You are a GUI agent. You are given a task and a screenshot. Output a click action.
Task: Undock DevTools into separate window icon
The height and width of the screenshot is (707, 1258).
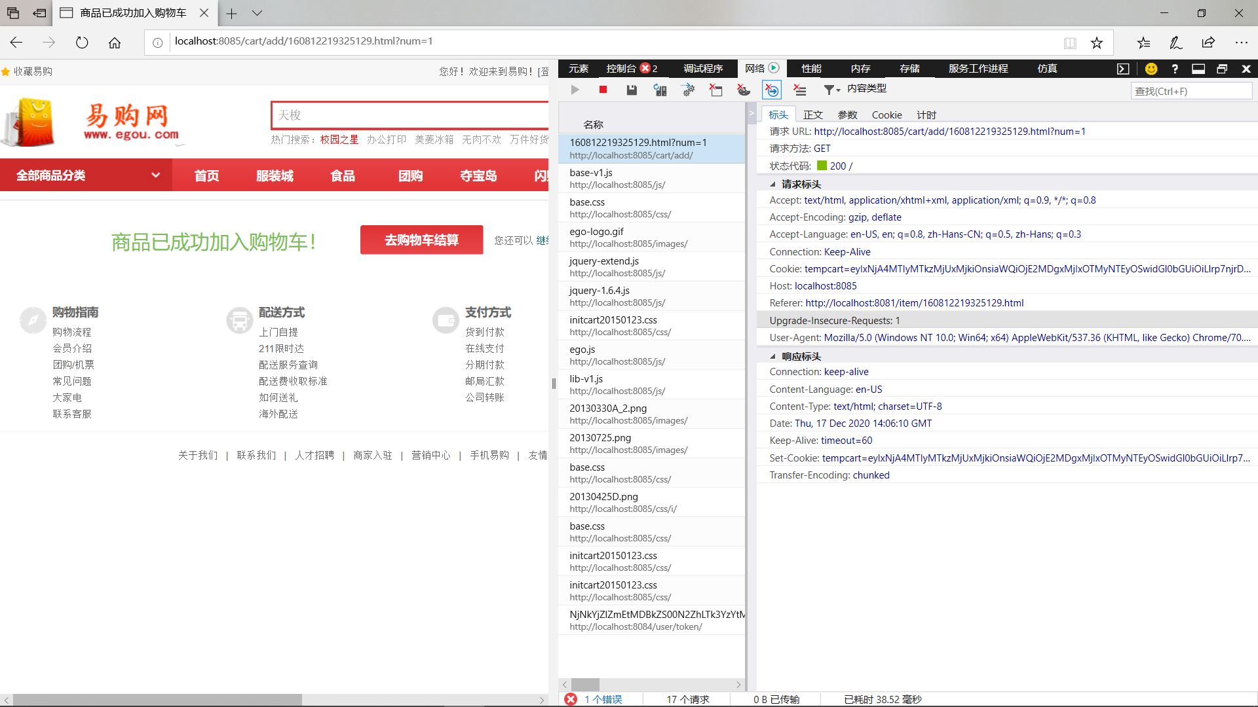[1222, 69]
